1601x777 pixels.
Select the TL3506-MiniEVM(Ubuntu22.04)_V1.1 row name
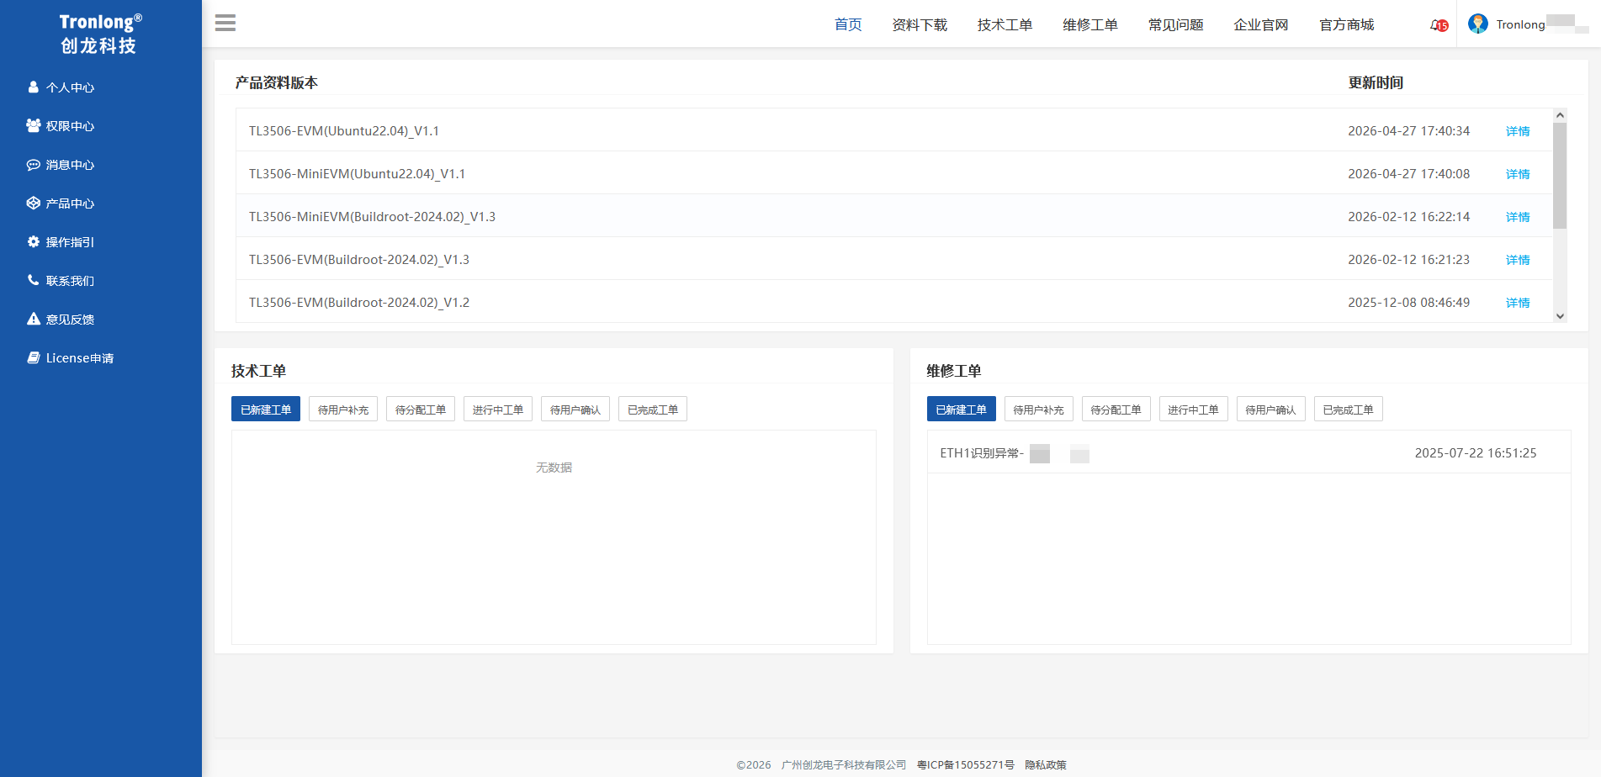tap(357, 174)
